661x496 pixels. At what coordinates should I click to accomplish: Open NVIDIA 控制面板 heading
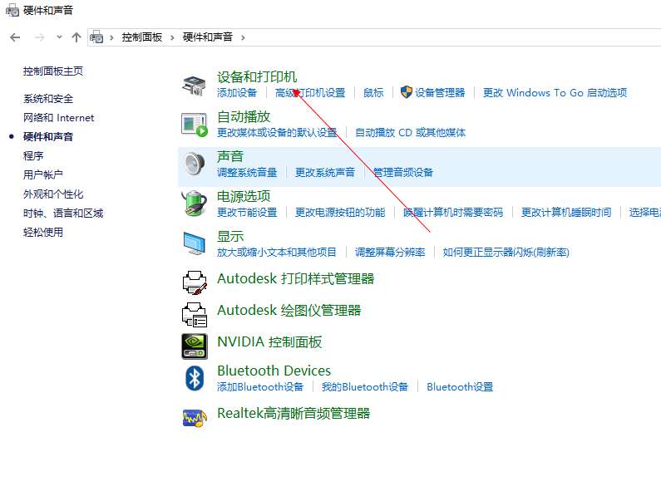click(269, 341)
